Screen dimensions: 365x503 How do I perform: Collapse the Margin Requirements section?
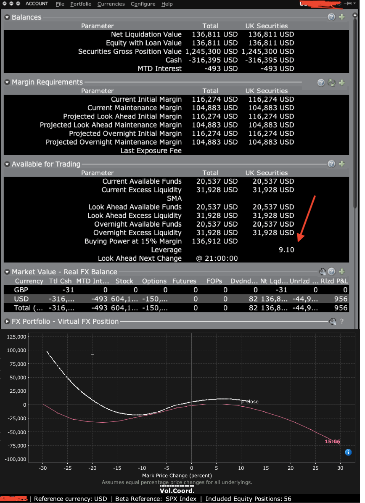tap(7, 82)
